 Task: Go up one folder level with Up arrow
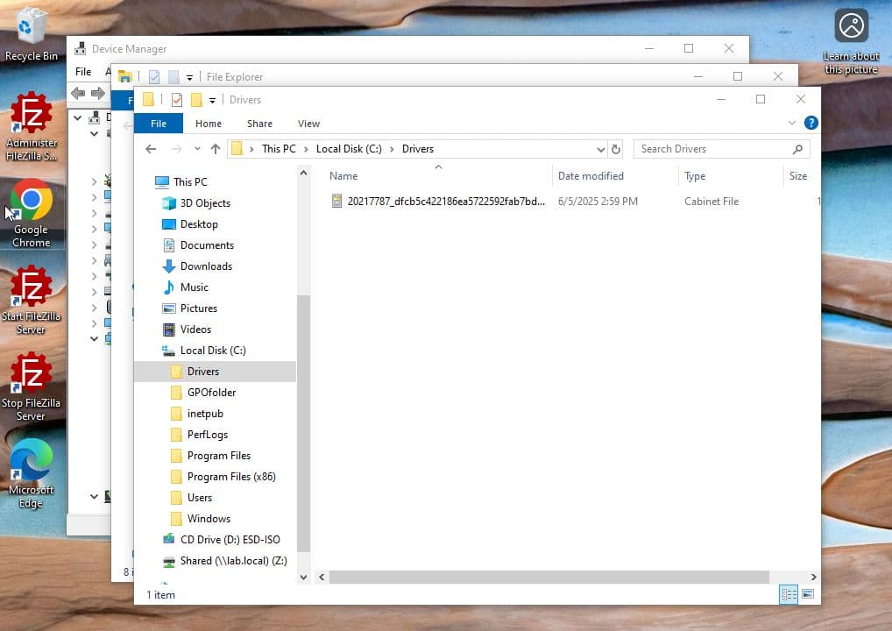coord(216,149)
